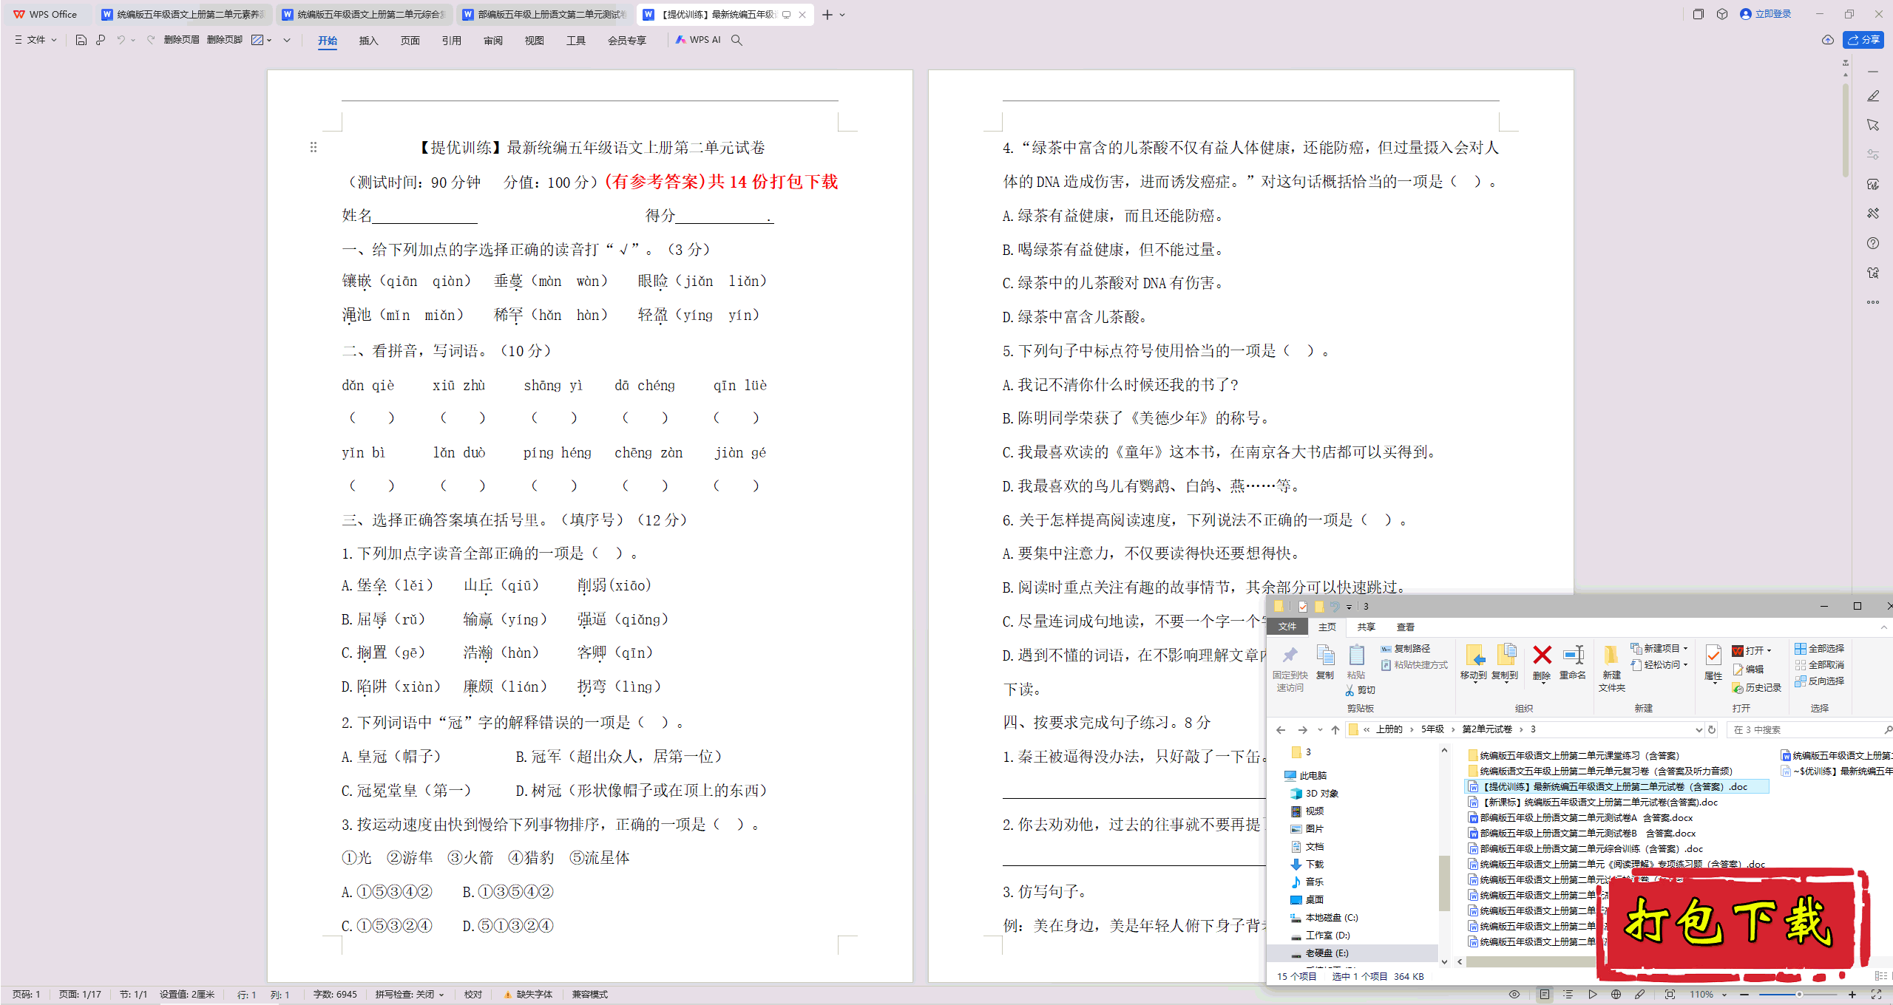The image size is (1893, 1005).
Task: Click refresh icon beside Explorer address bar
Action: (1712, 730)
